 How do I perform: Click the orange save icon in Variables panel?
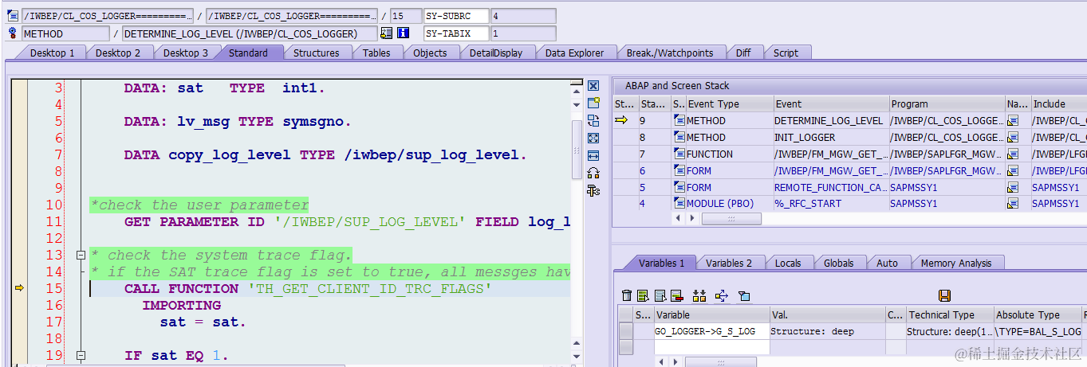945,295
